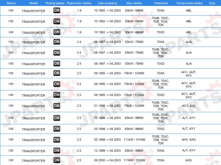The width and height of the screenshot is (221, 165).
Task: Click the Pojemność silnika column header
Action: [79, 3]
